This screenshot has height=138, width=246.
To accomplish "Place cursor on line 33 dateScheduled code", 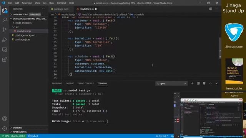I will click(95, 71).
